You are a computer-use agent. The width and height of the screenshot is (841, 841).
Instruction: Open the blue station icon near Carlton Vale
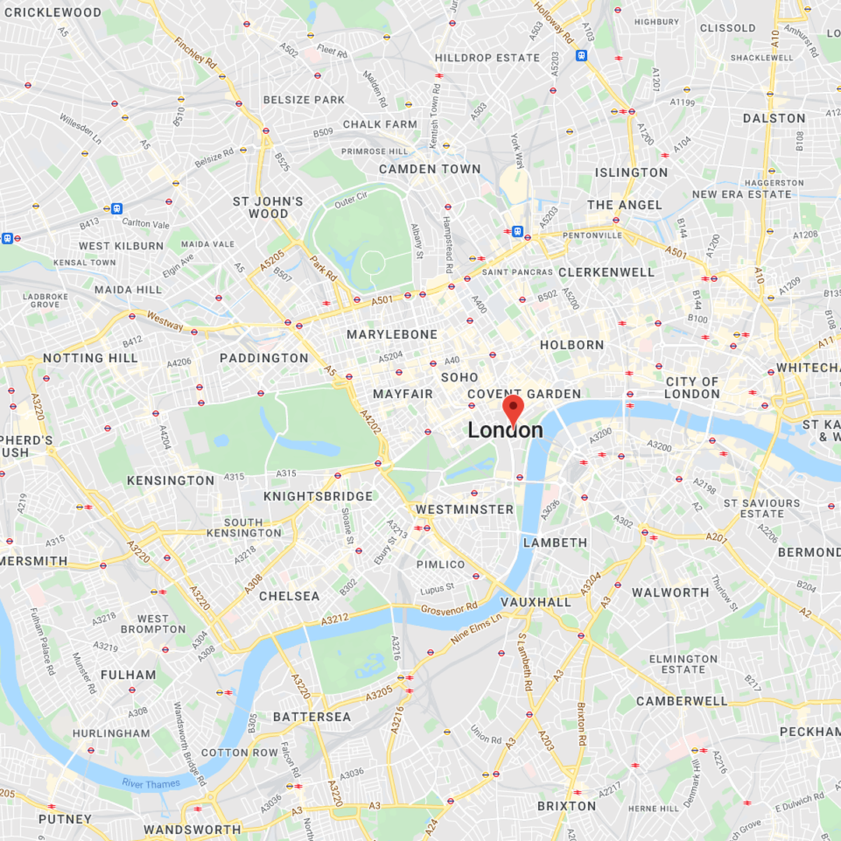[x=116, y=209]
